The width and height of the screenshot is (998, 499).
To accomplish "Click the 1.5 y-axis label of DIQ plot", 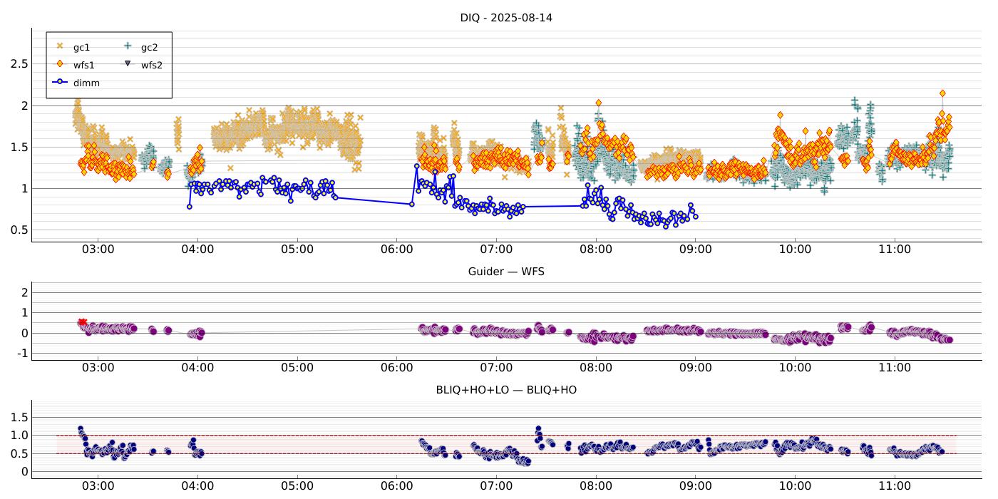I will tap(19, 147).
